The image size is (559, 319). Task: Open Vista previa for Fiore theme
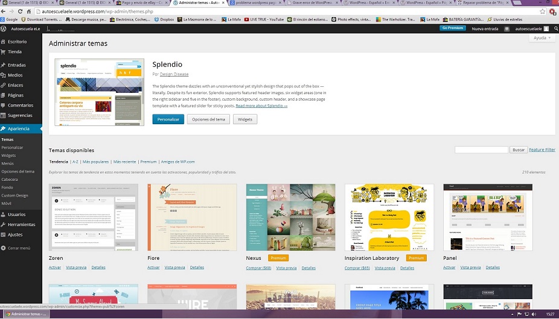(174, 267)
